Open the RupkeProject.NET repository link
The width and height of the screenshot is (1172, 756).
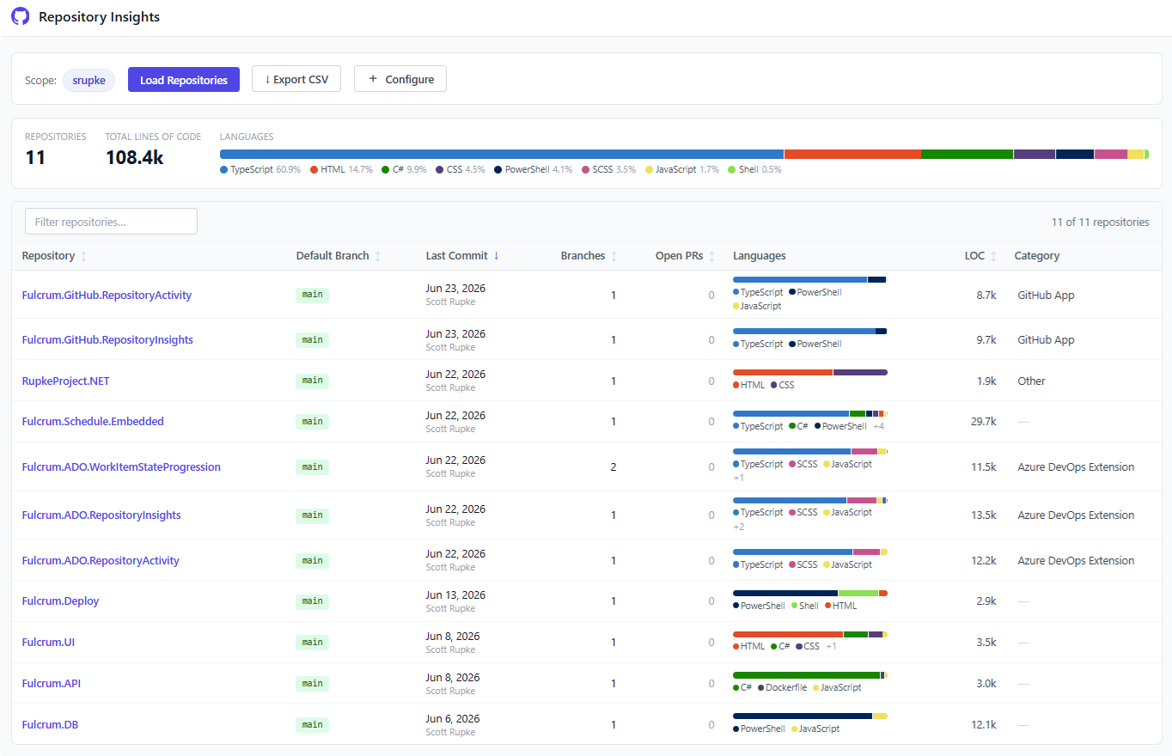pos(65,381)
